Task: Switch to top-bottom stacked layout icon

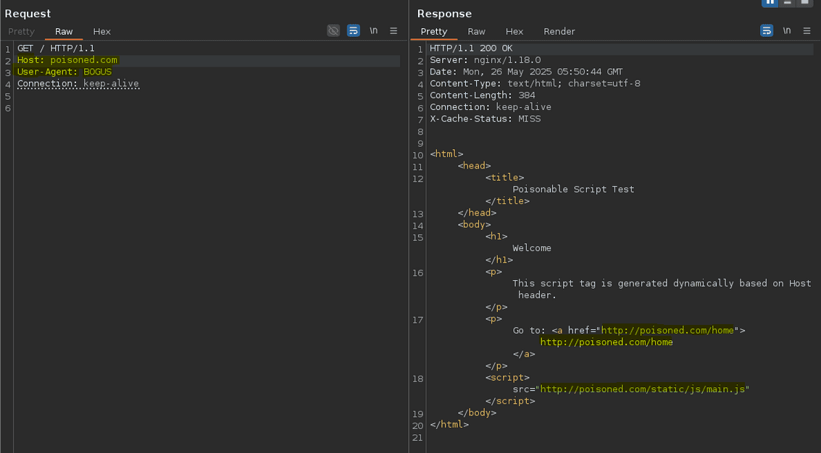Action: 787,3
